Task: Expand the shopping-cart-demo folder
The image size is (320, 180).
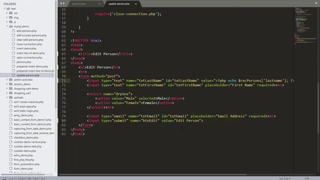Action: (x=7, y=88)
